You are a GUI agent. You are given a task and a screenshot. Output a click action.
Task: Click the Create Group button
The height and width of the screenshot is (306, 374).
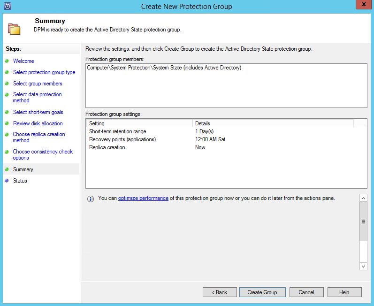(x=262, y=292)
